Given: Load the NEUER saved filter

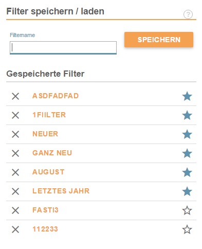Looking at the screenshot, I should [x=45, y=134].
